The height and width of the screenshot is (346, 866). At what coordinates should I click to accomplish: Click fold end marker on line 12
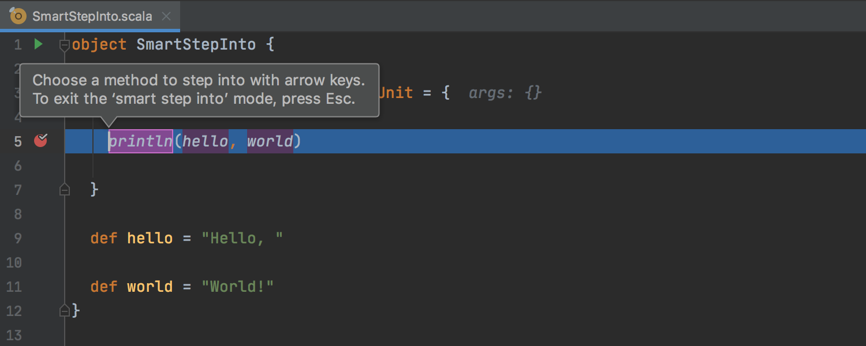(65, 311)
